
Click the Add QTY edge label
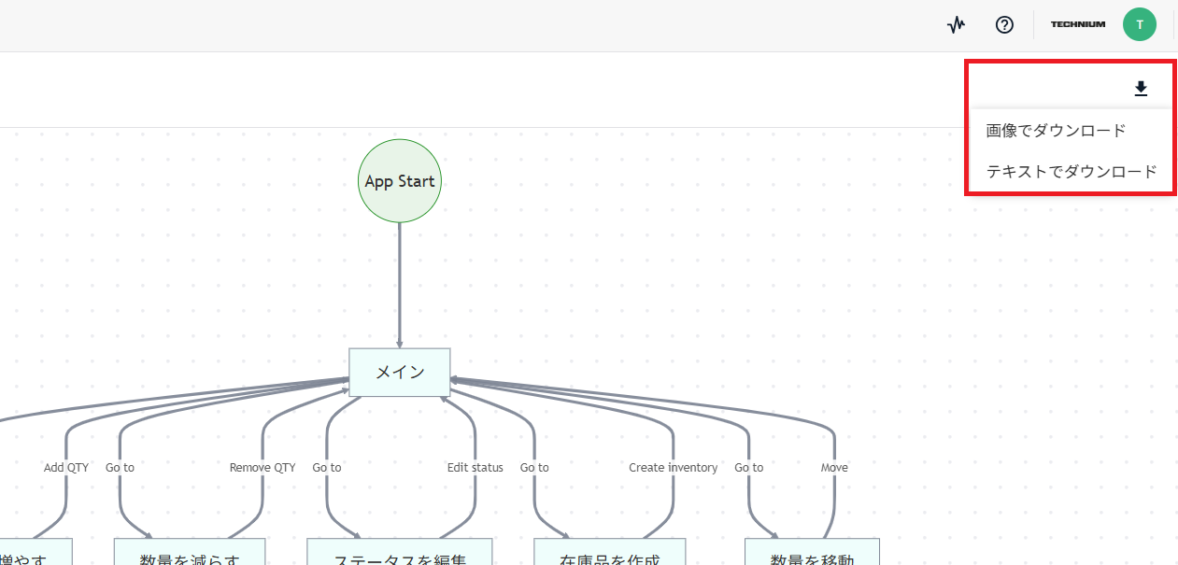[x=66, y=468]
